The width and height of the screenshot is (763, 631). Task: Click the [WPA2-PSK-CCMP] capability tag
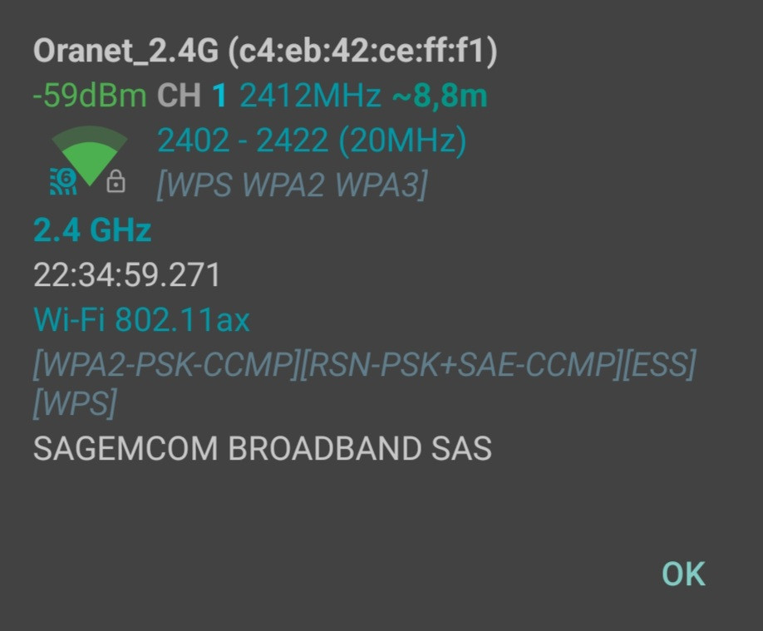[165, 364]
